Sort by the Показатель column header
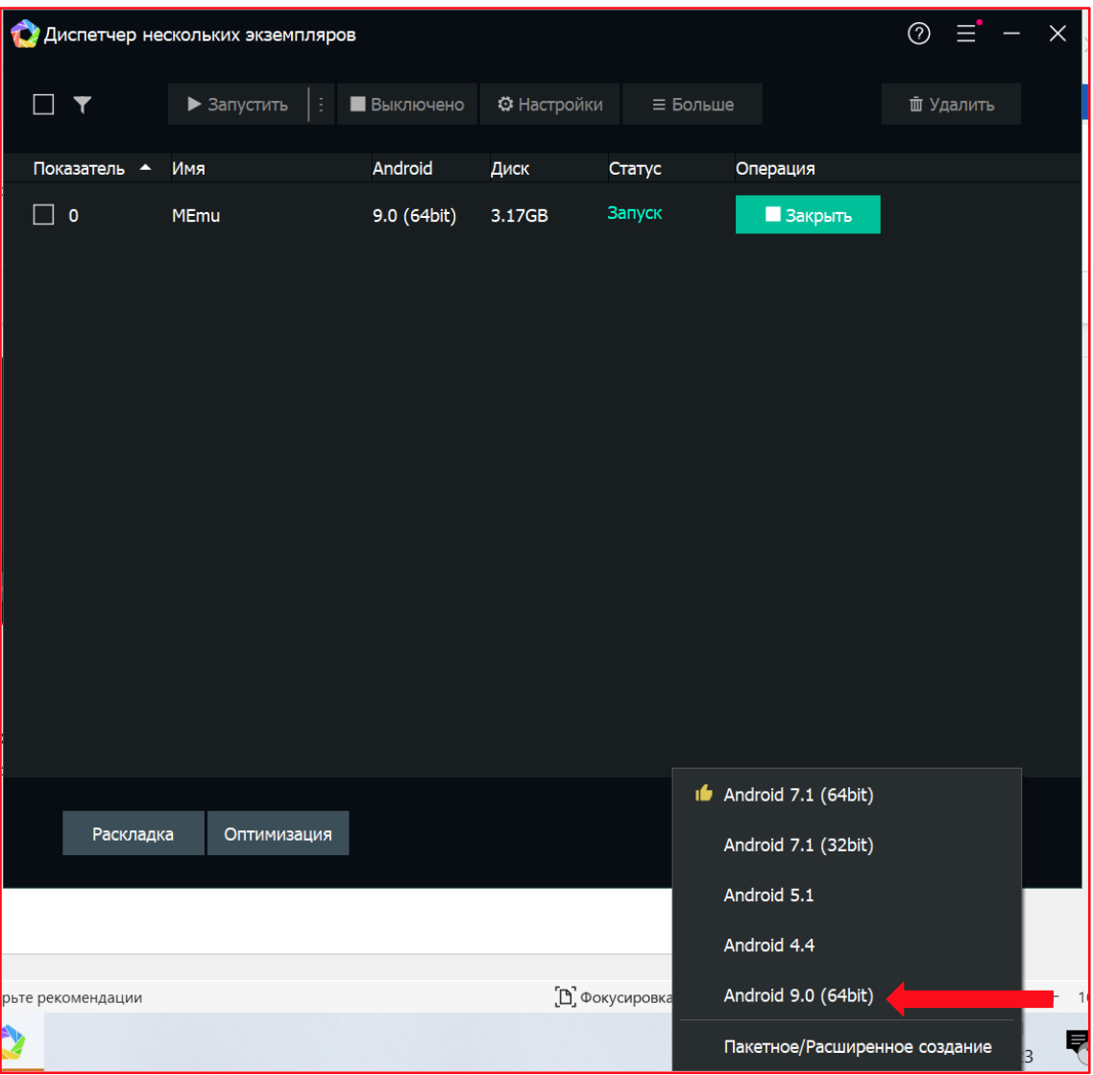 pos(79,169)
